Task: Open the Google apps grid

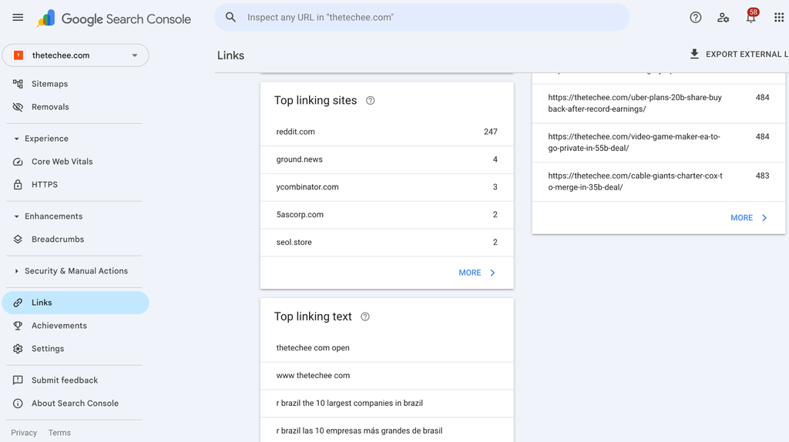Action: click(779, 18)
